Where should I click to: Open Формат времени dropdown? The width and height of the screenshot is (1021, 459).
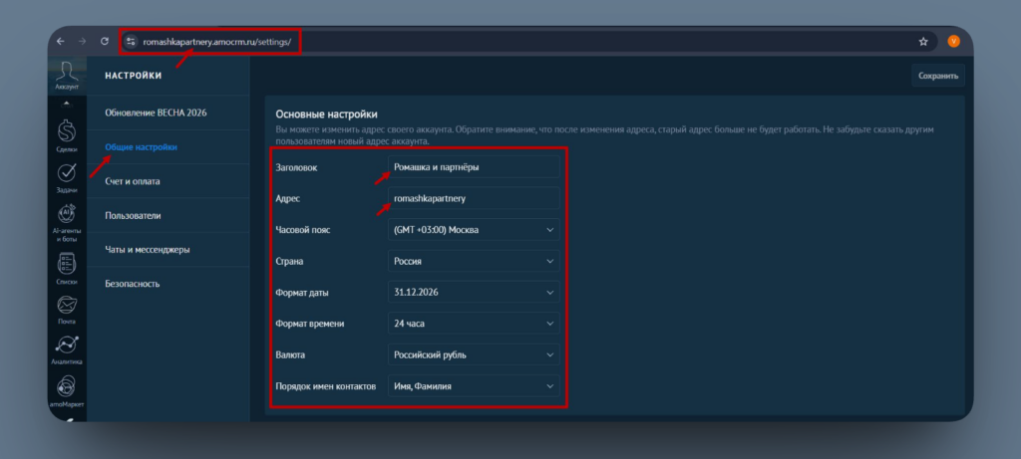click(x=474, y=324)
